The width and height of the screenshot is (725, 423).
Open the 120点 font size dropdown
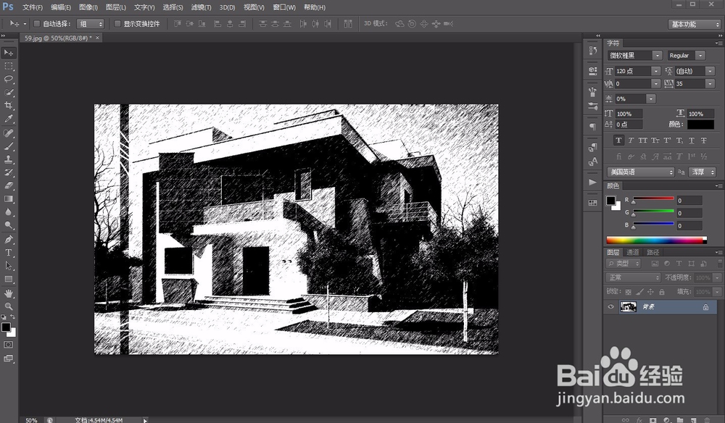pos(655,71)
